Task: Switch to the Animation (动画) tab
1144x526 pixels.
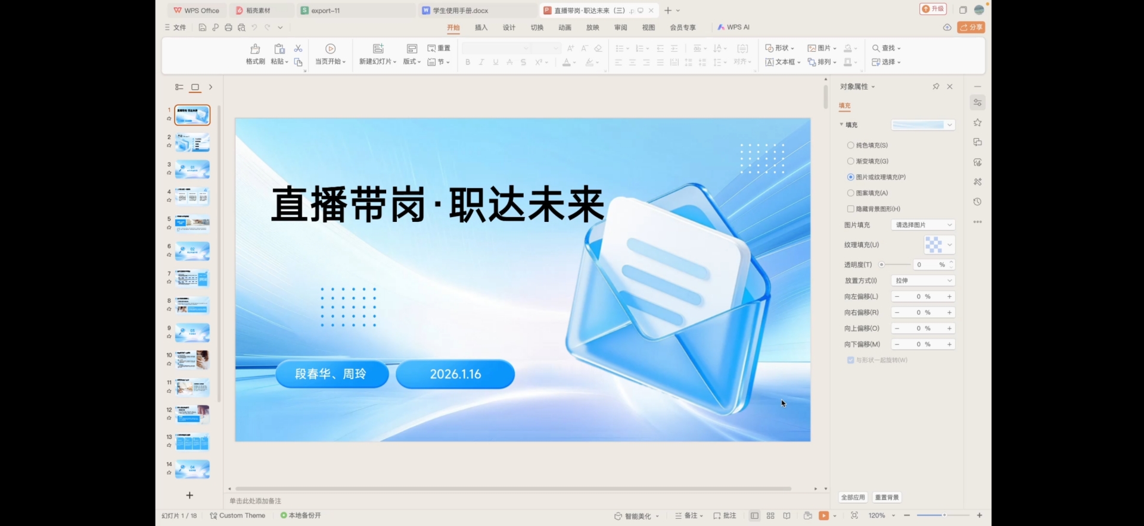Action: [564, 27]
